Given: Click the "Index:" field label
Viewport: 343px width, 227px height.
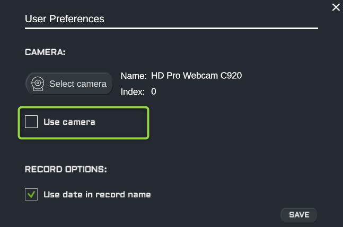Looking at the screenshot, I should (133, 92).
